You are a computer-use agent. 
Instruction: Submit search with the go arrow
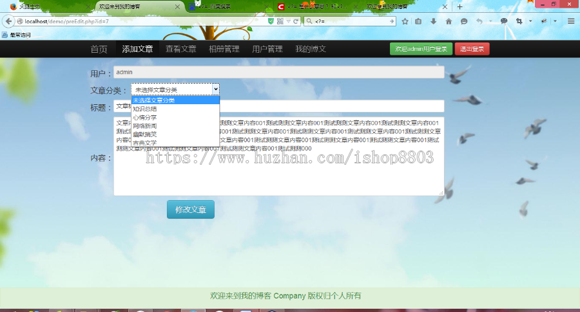[392, 21]
